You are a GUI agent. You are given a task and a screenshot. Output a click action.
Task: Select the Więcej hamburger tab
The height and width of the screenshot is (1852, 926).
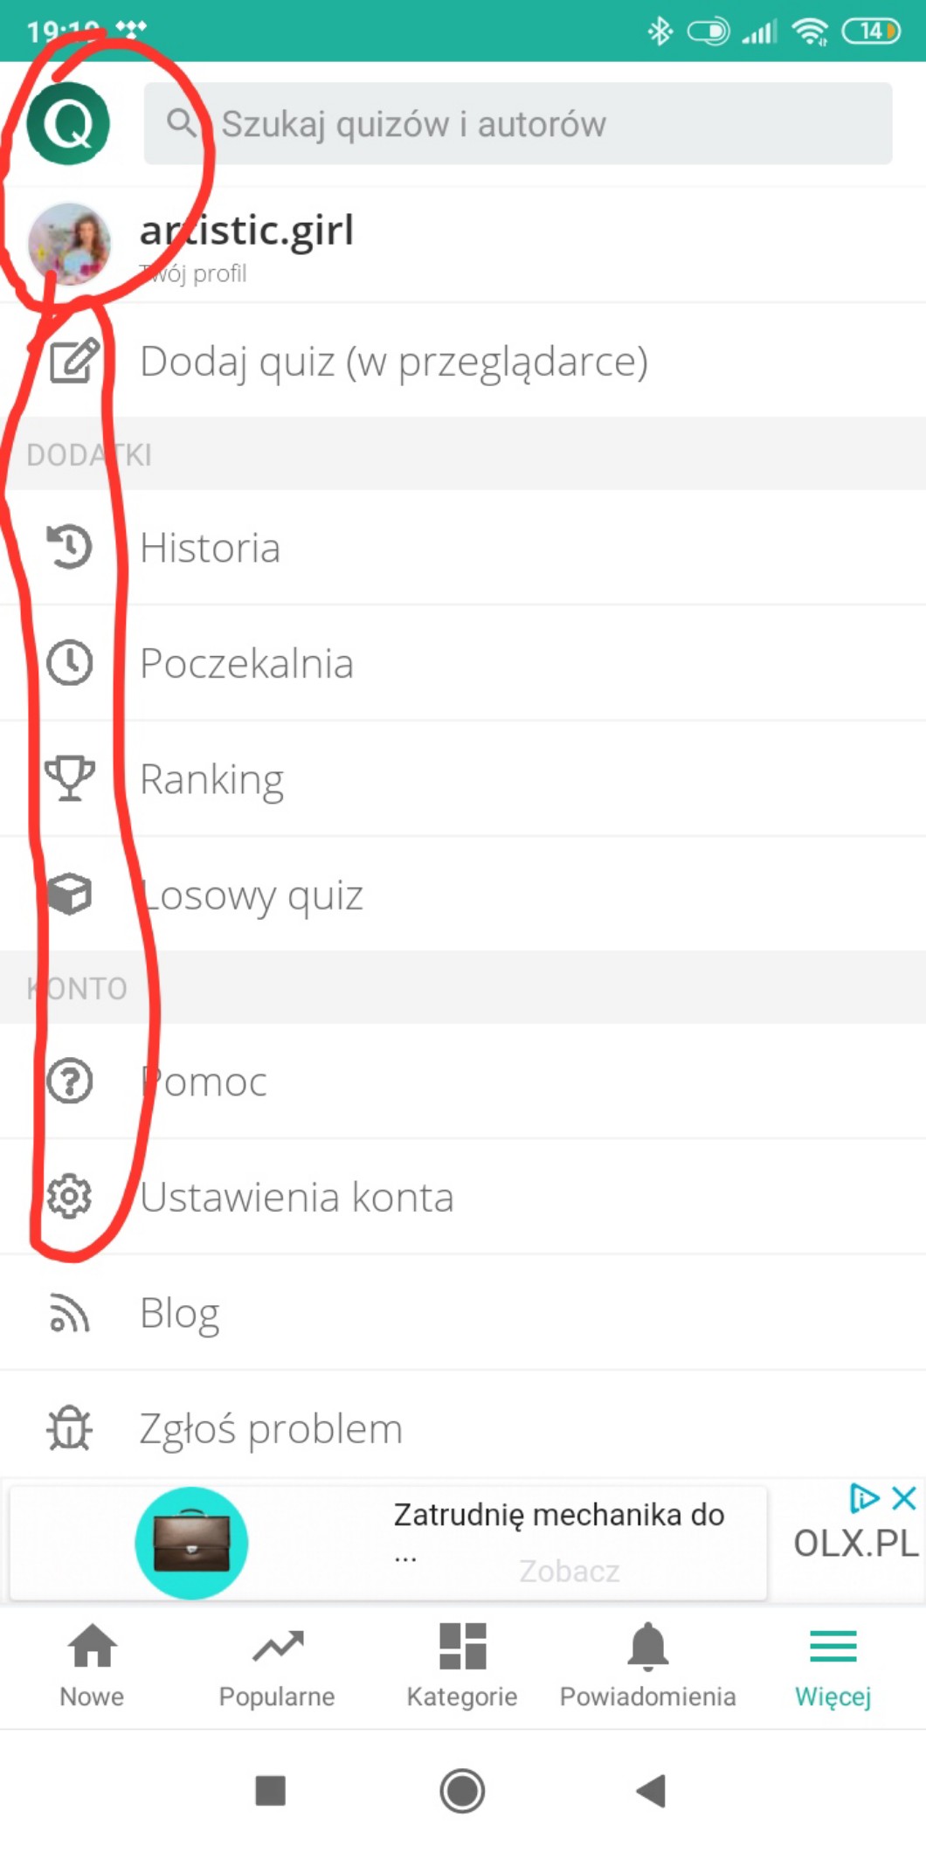(x=833, y=1665)
